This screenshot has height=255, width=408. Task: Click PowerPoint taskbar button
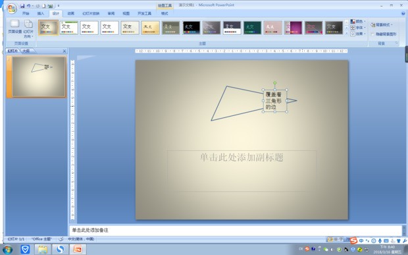[78, 250]
